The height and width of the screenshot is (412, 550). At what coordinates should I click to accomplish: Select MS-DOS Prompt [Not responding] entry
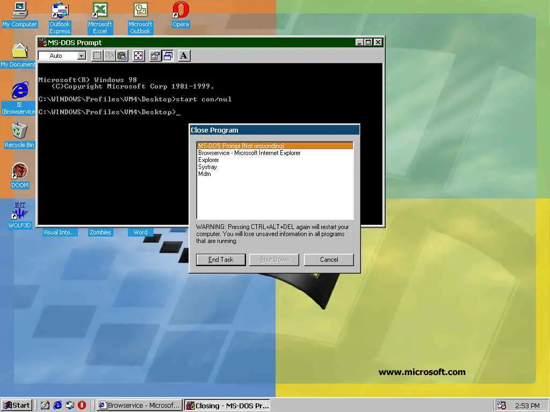[x=275, y=146]
